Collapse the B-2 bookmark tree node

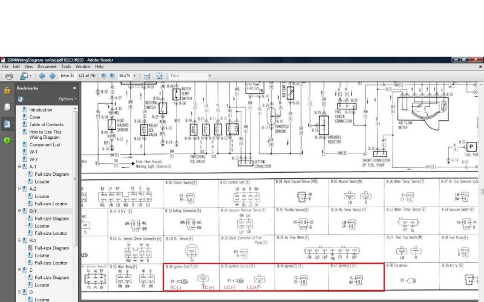pos(19,240)
